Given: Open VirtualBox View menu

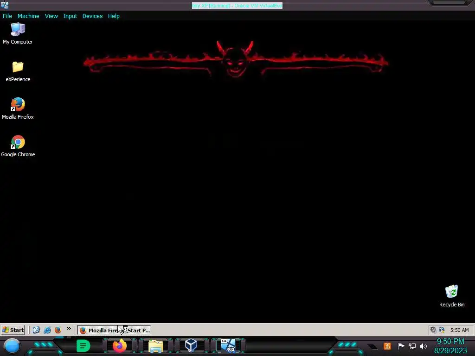Looking at the screenshot, I should pos(51,16).
